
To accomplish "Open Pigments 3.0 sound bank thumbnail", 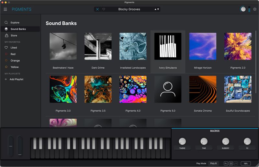I will tap(63, 89).
